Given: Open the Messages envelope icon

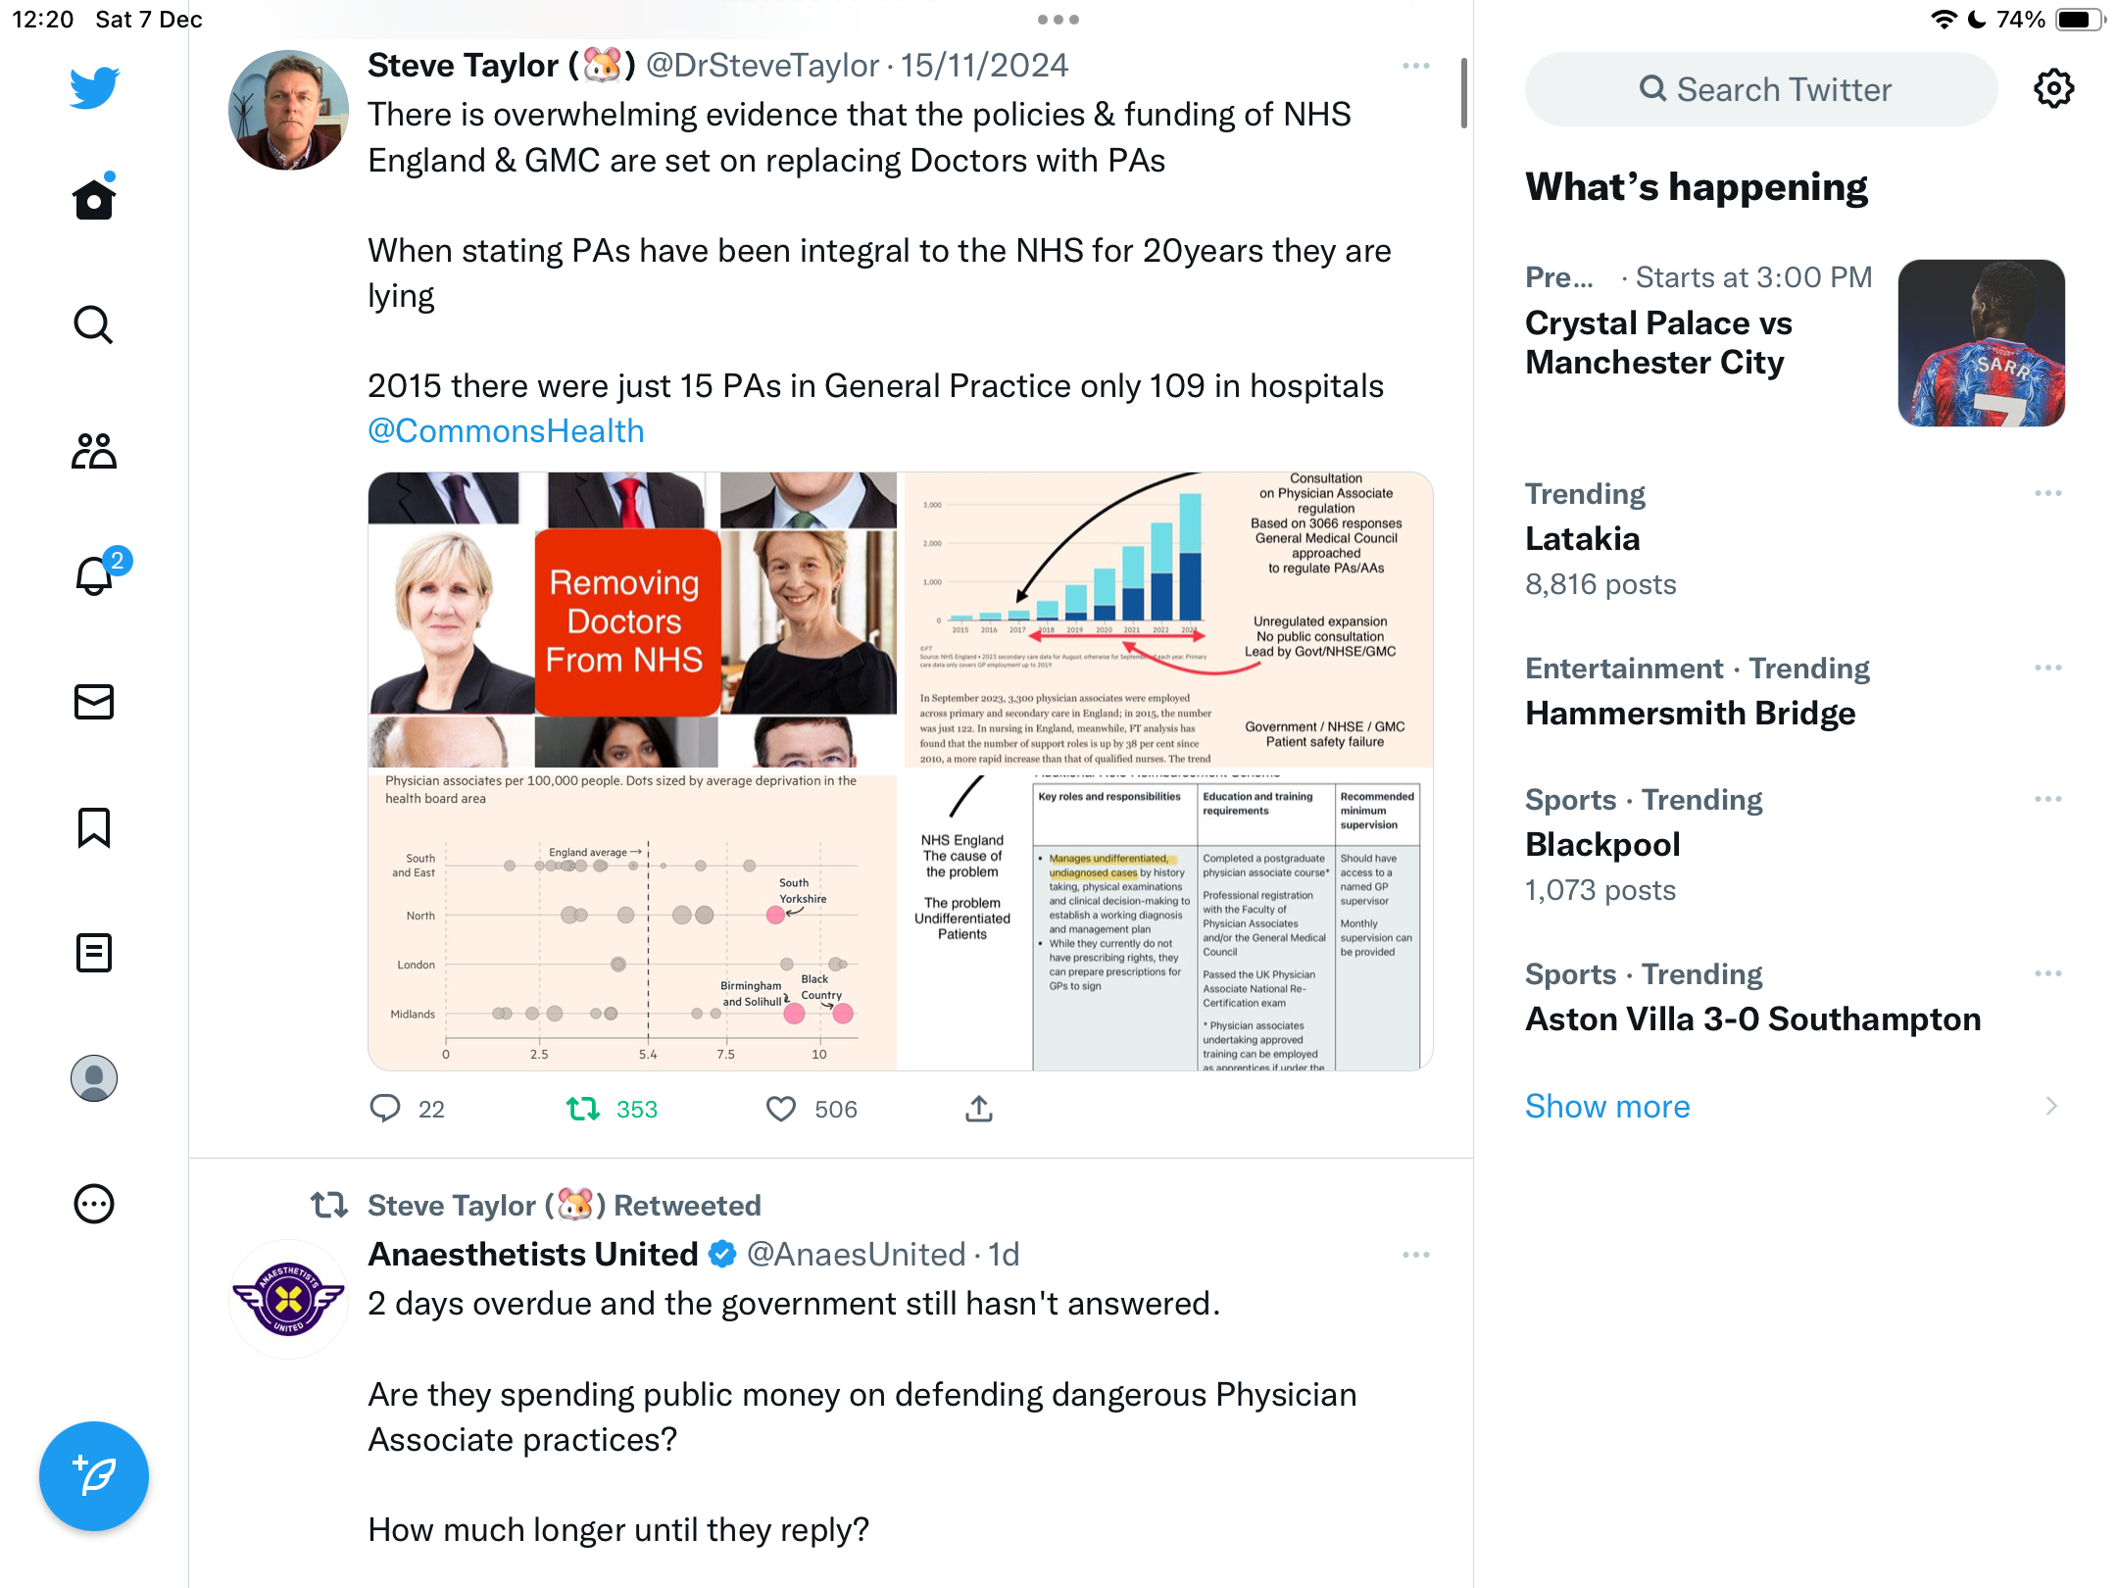Looking at the screenshot, I should coord(94,702).
